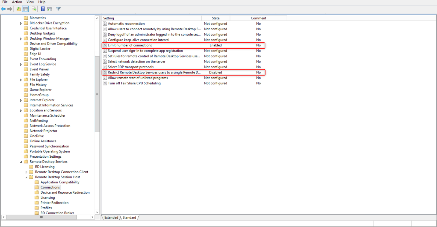Select Restrict Remote Desktop Services users setting

[154, 72]
